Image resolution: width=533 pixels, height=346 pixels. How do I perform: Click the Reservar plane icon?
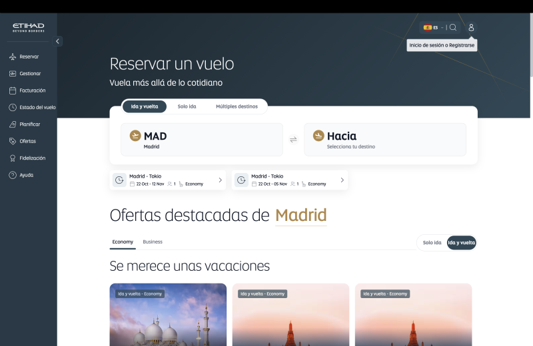tap(13, 57)
